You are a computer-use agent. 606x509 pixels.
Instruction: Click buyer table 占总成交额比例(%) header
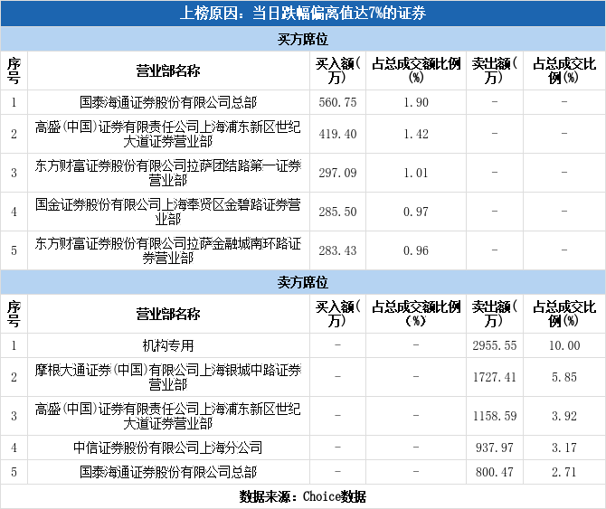pos(416,71)
